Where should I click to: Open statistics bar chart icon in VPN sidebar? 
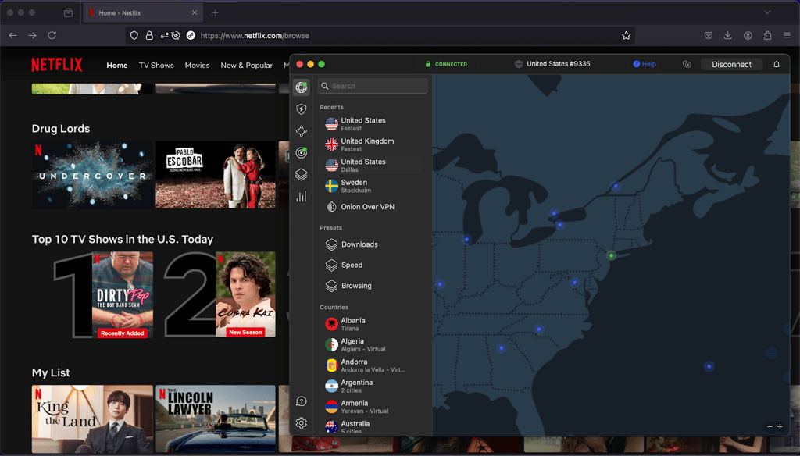pos(301,196)
